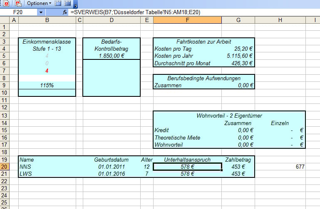Click the 'Stufe 1 - 13' cell

click(x=47, y=49)
